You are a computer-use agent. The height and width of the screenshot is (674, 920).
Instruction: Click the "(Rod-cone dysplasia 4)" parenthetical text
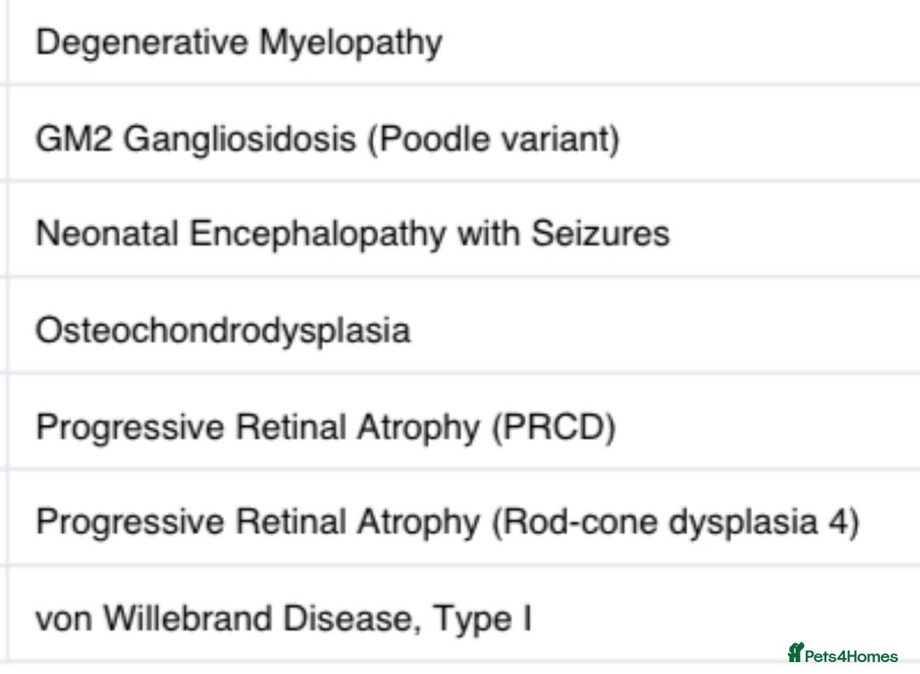(676, 521)
